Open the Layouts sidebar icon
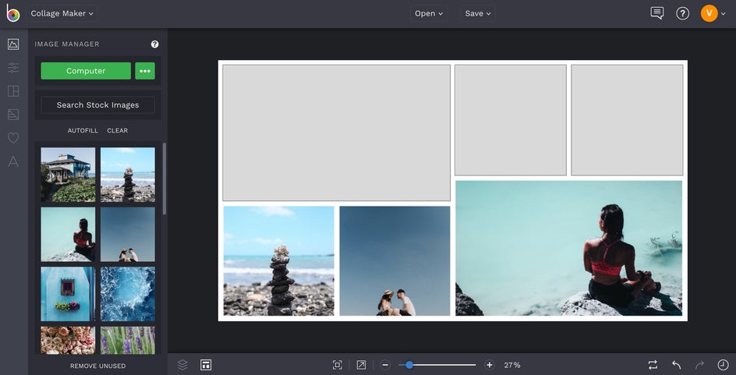 [x=13, y=91]
